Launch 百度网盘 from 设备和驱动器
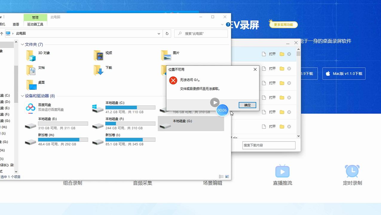This screenshot has width=381, height=215. pos(30,107)
